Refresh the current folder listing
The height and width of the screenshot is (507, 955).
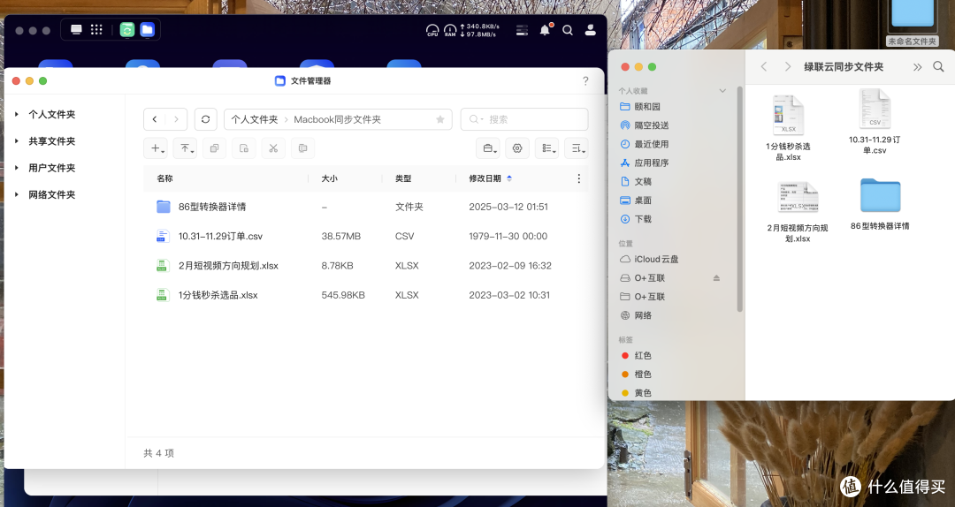click(206, 119)
